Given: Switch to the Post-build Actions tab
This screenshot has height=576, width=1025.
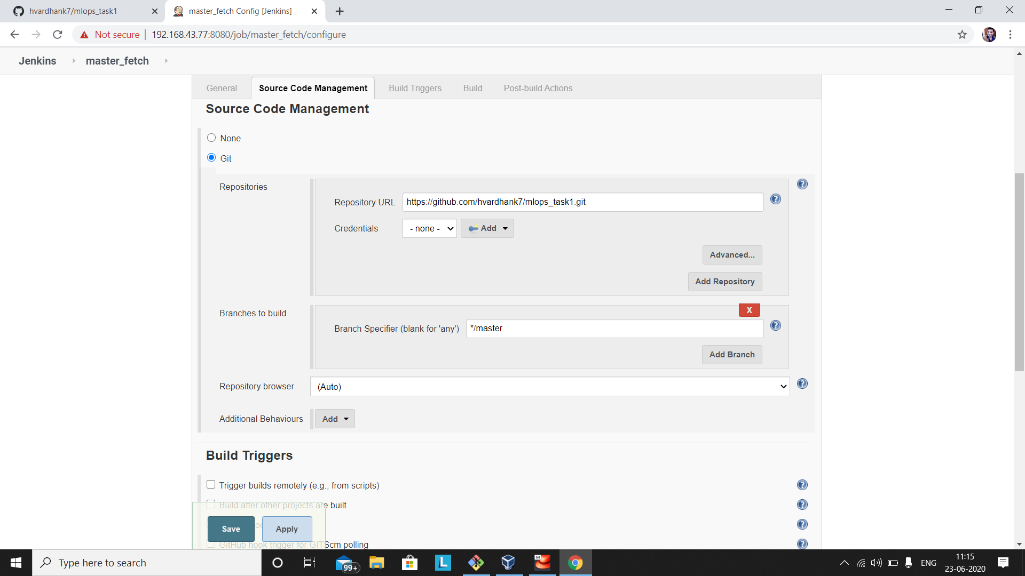Looking at the screenshot, I should 538,88.
